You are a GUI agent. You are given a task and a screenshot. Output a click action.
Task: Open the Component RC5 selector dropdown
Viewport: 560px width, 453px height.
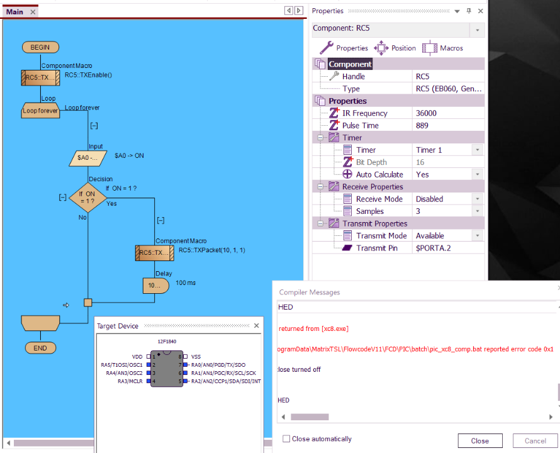[x=478, y=30]
